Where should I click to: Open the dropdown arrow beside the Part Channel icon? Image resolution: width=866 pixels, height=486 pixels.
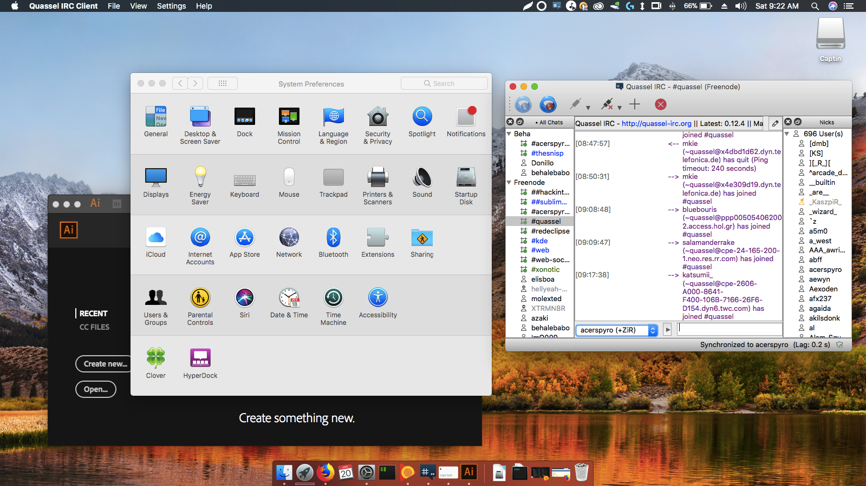620,108
